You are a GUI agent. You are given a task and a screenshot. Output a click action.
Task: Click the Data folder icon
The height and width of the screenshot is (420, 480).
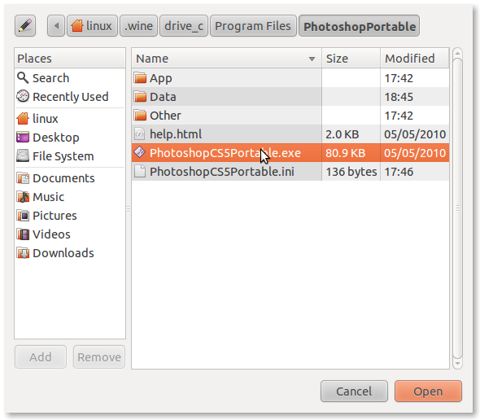pyautogui.click(x=140, y=97)
